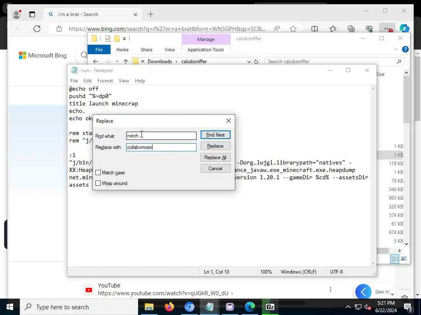Viewport: 421px width, 315px height.
Task: Click the Replace button
Action: [215, 146]
